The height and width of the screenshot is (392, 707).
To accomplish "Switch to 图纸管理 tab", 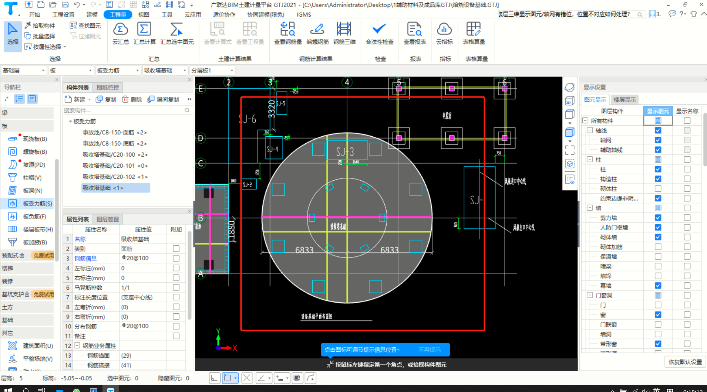I will coord(108,88).
